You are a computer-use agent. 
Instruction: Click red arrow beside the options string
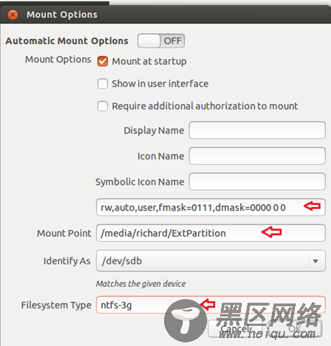pyautogui.click(x=312, y=206)
